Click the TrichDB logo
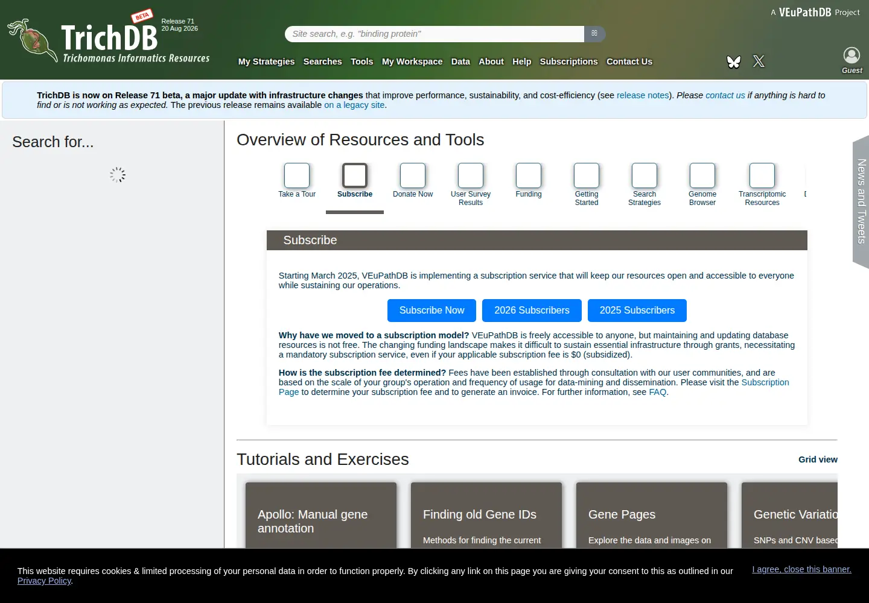869x603 pixels. coord(109,40)
